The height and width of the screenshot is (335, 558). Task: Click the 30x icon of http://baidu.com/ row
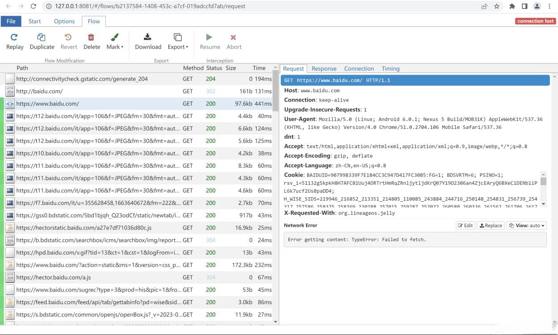pos(10,91)
